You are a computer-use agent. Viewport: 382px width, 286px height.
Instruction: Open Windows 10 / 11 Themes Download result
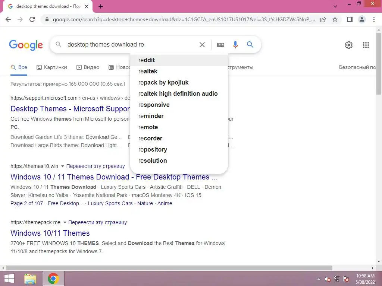point(114,177)
